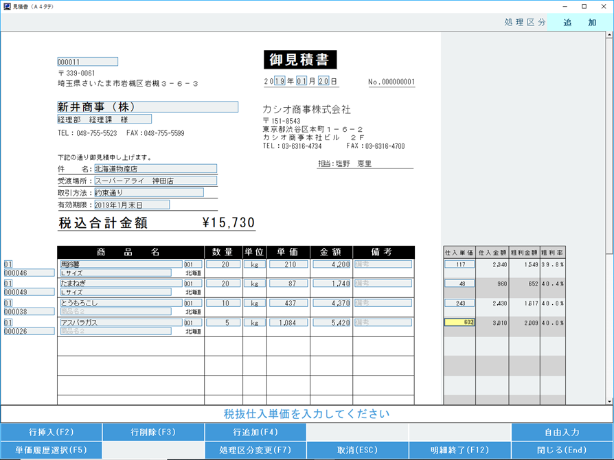Click highlighted purchase price field 602

pyautogui.click(x=459, y=323)
